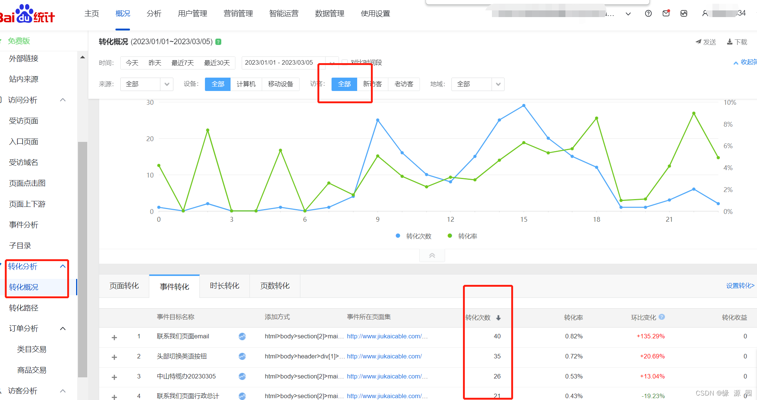This screenshot has height=400, width=757.
Task: Open the message inbox envelope icon
Action: point(666,13)
